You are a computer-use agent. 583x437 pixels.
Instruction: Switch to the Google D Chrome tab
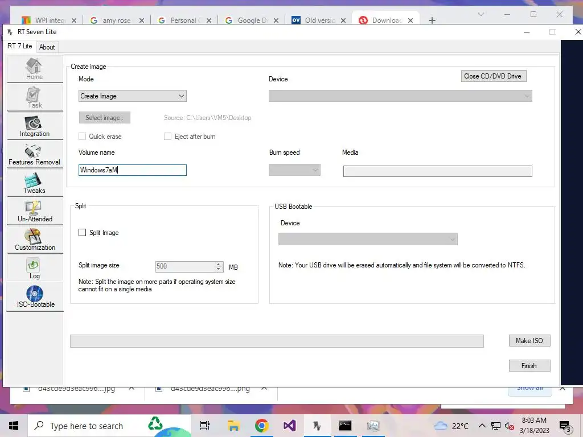click(252, 20)
